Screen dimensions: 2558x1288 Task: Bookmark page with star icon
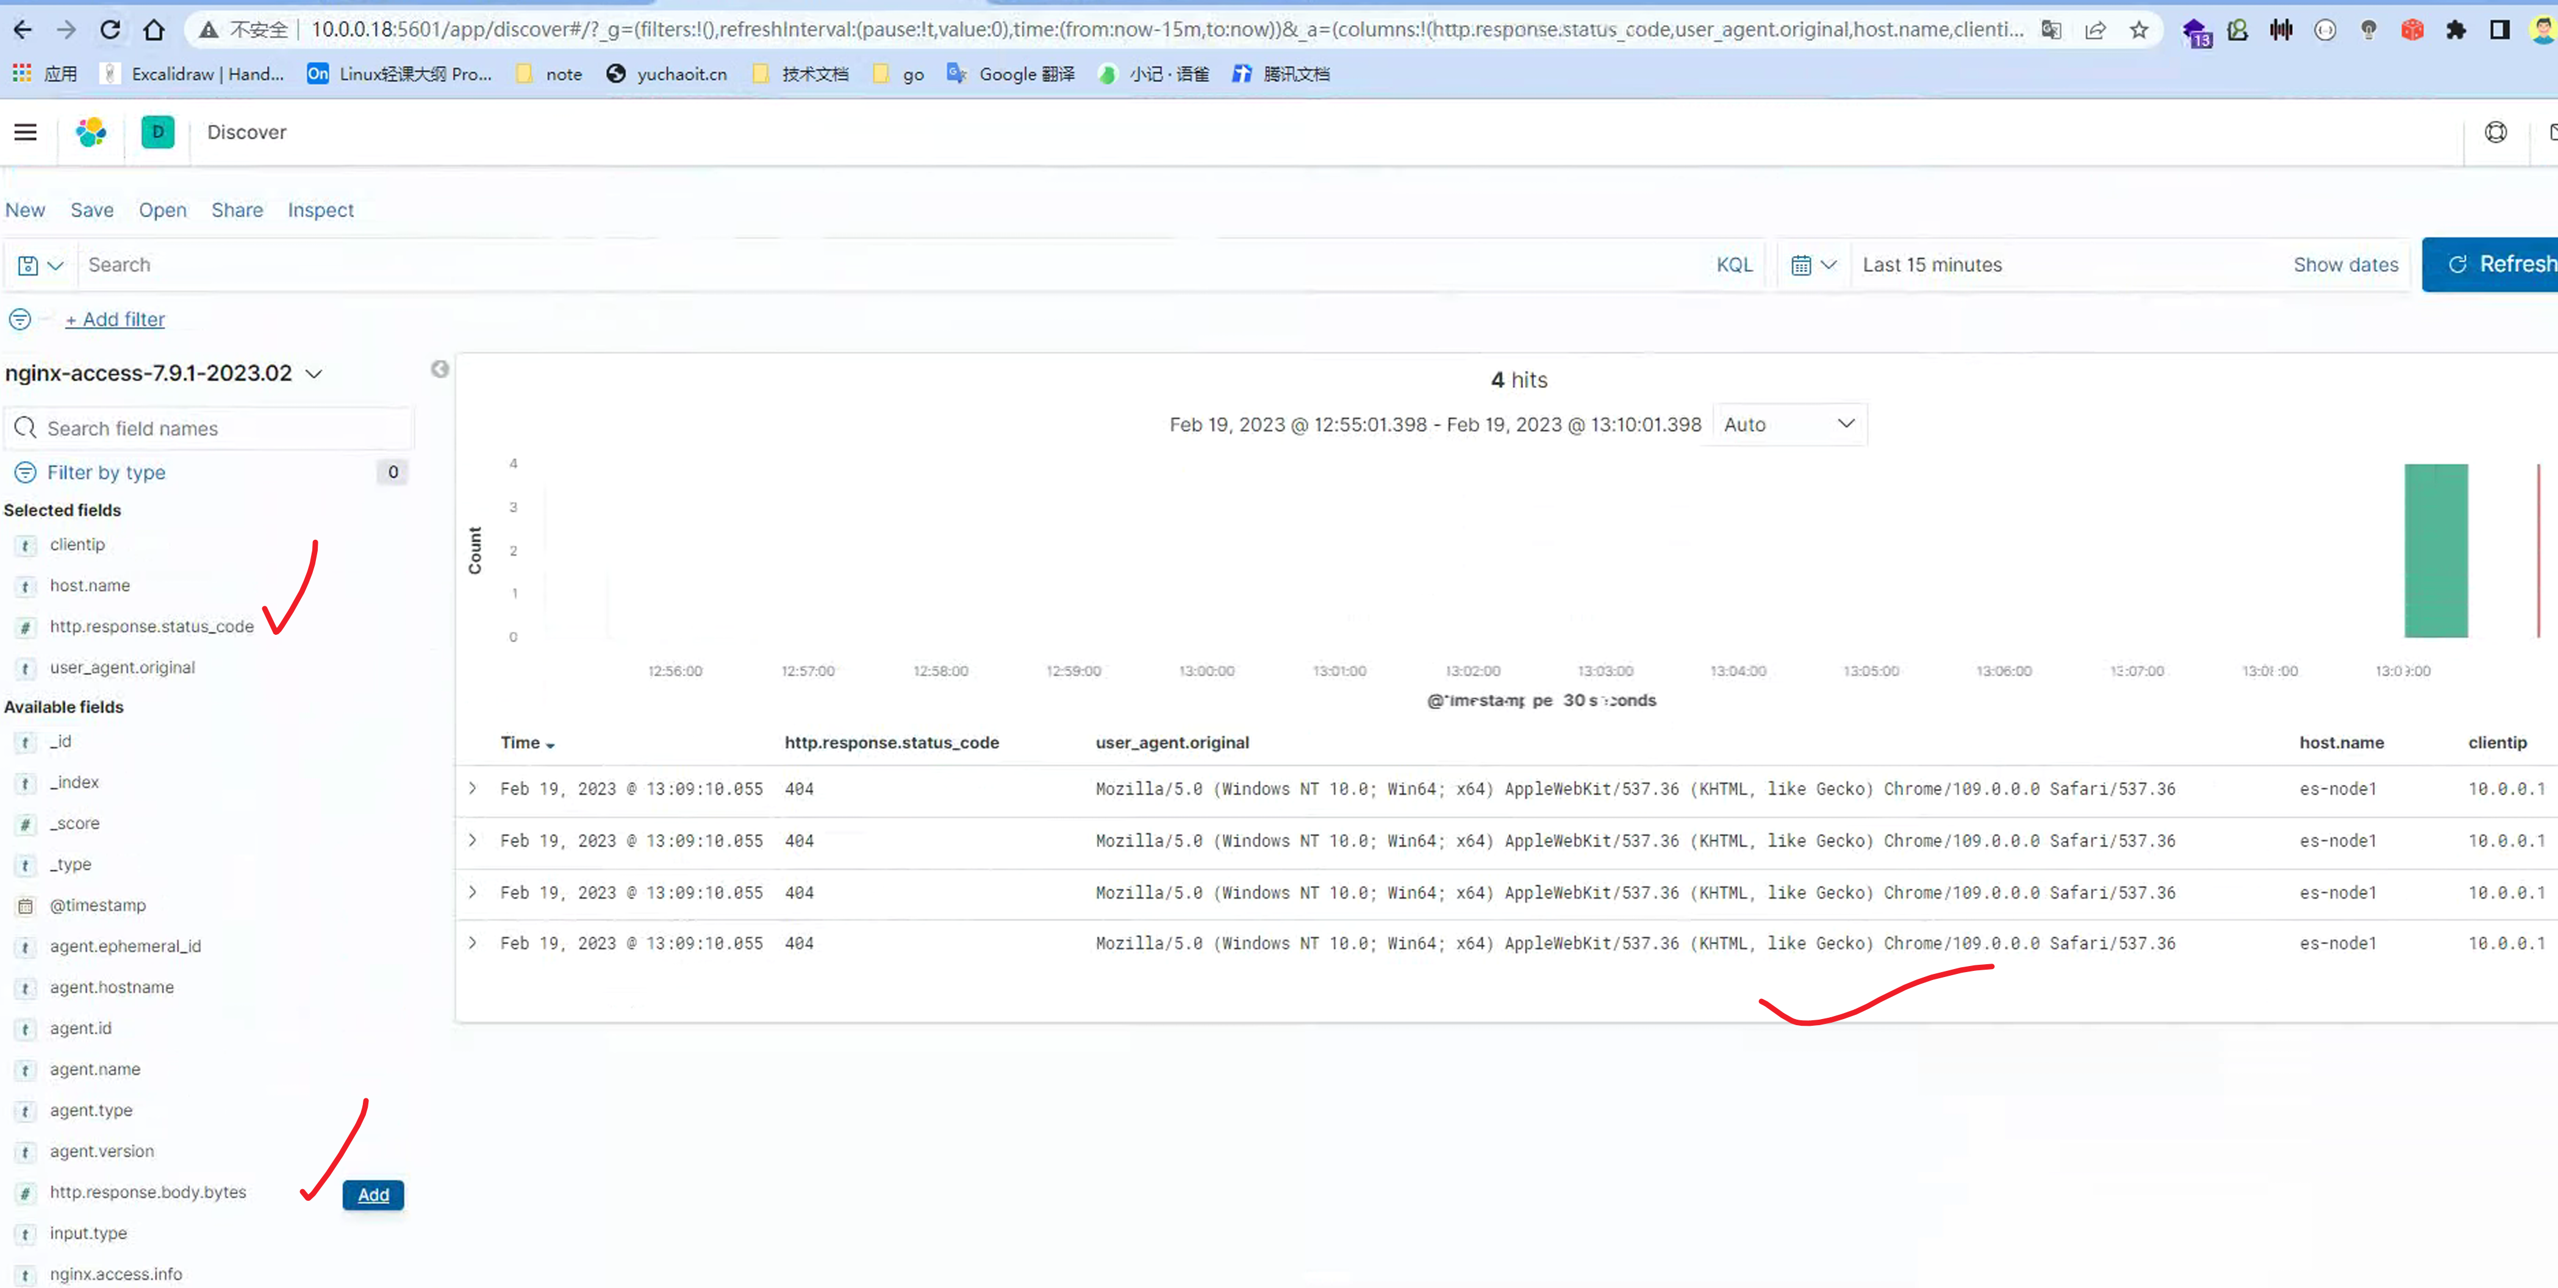tap(2138, 30)
